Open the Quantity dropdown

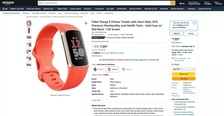184,69
